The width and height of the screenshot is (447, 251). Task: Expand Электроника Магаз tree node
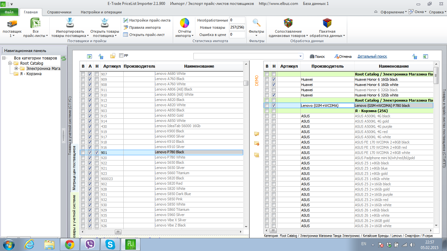coord(16,69)
